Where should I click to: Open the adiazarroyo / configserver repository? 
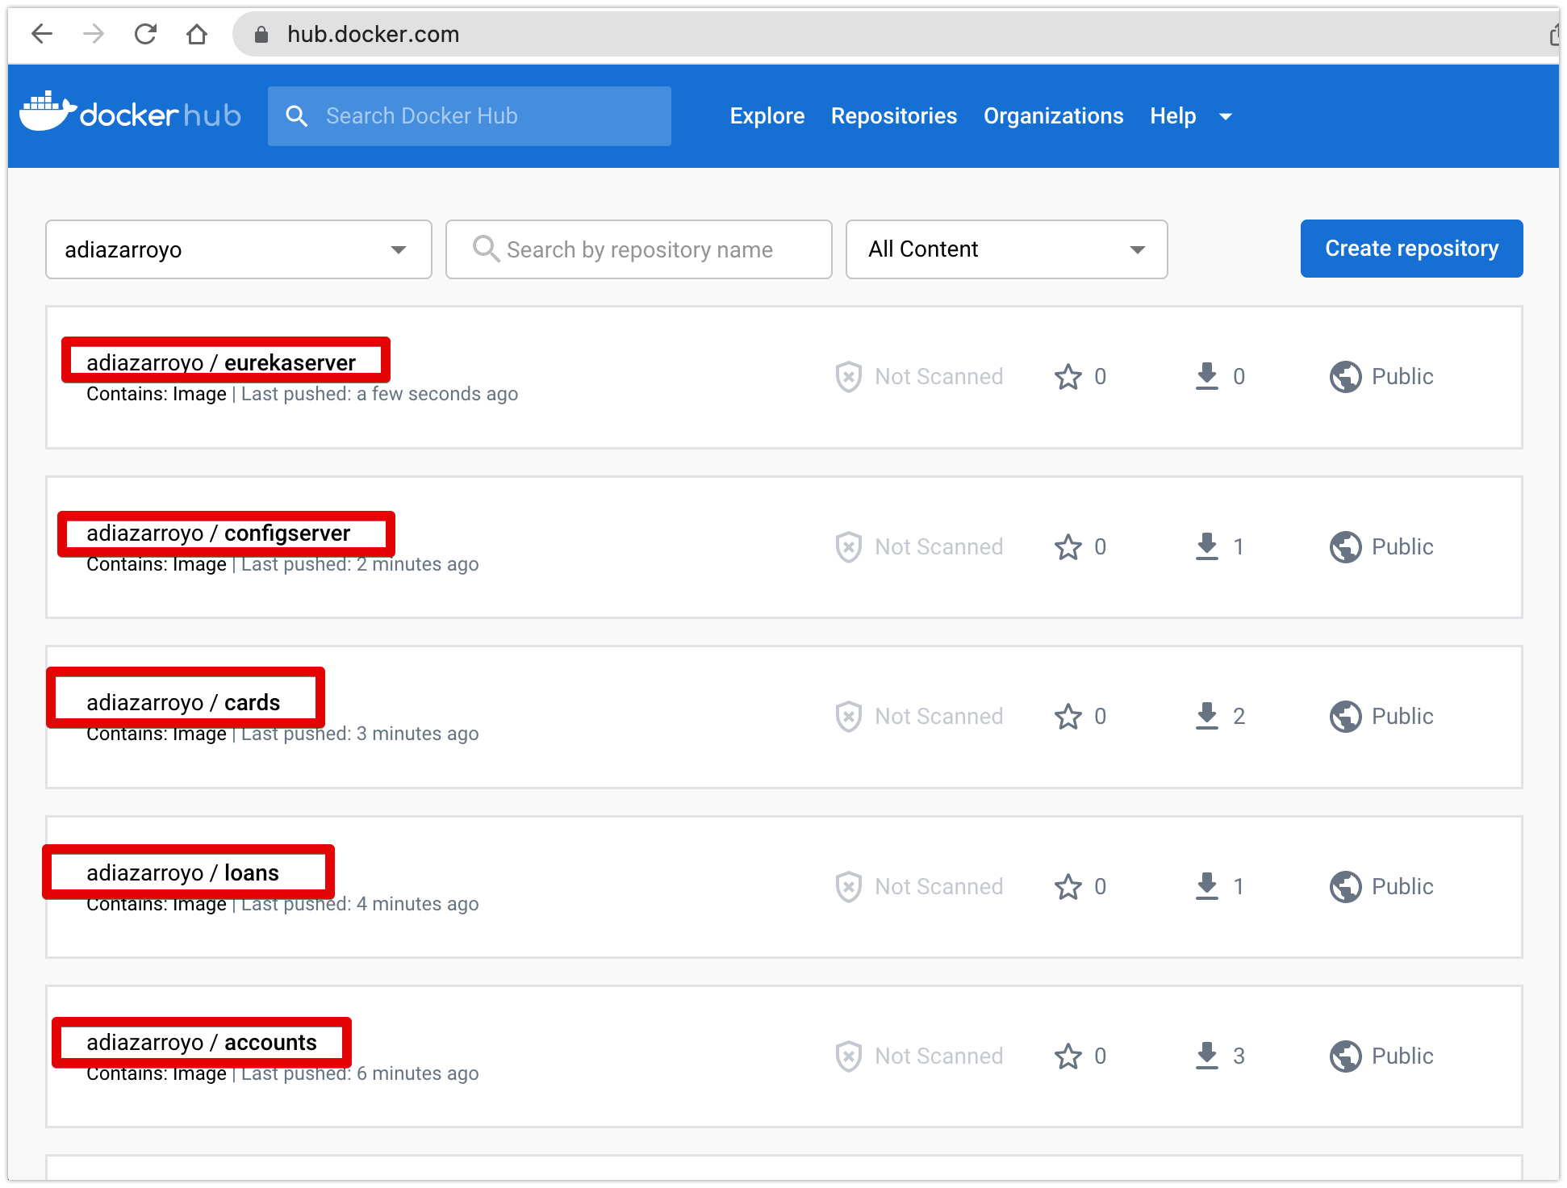[219, 533]
